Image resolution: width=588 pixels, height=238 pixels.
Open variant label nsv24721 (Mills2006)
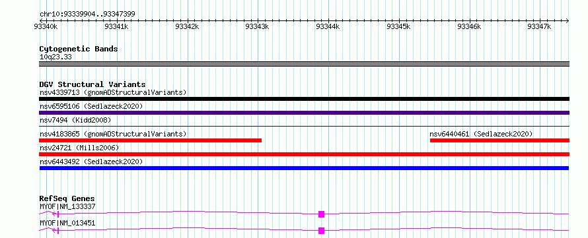(x=79, y=148)
